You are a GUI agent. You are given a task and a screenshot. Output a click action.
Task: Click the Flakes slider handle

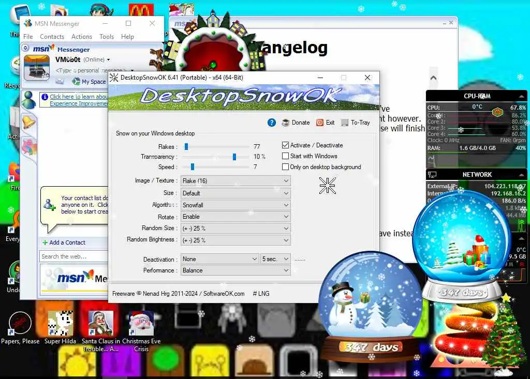pos(186,147)
